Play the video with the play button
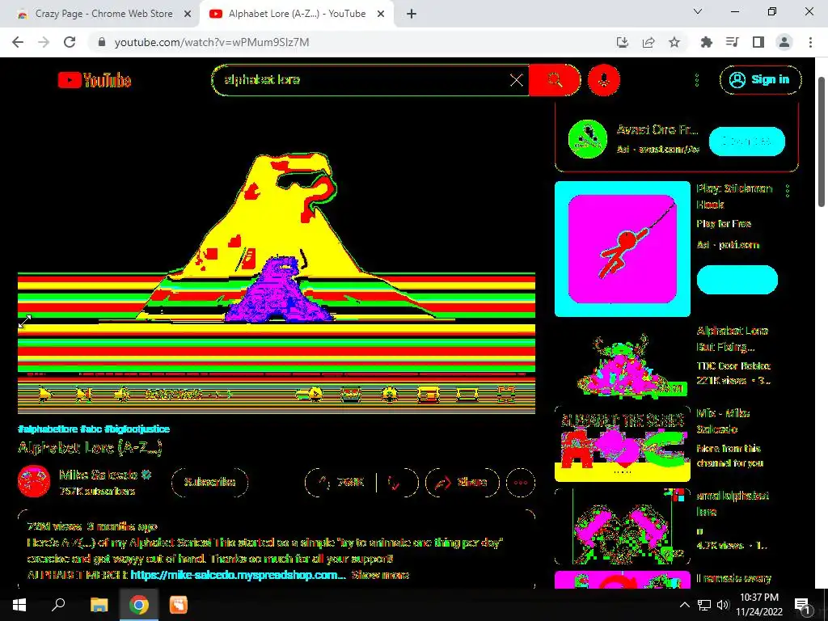 45,394
